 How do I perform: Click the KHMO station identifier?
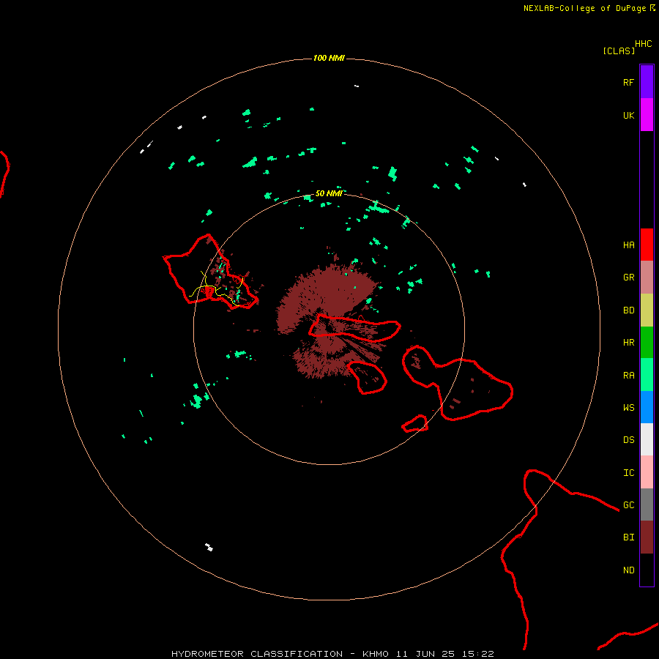coord(376,654)
